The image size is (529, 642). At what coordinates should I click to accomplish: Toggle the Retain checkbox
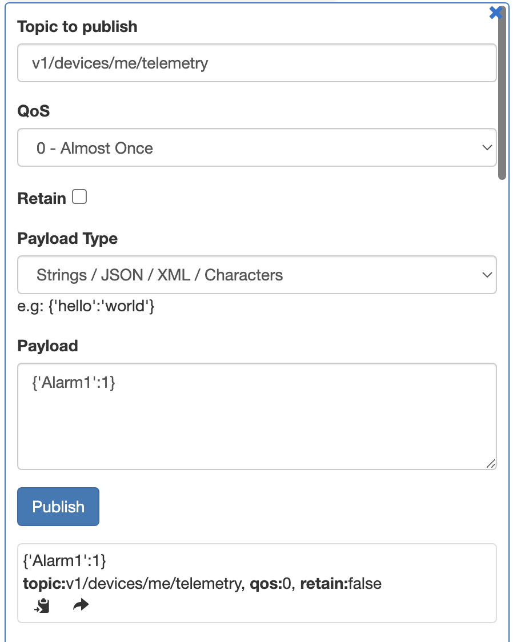pyautogui.click(x=79, y=196)
